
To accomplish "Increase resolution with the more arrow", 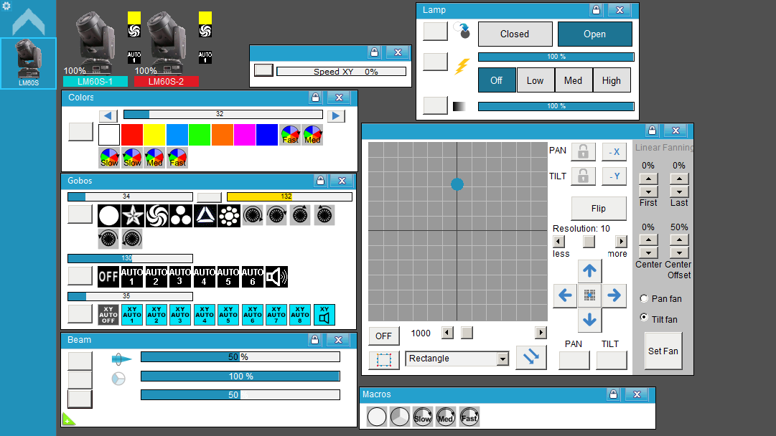I will click(x=621, y=241).
